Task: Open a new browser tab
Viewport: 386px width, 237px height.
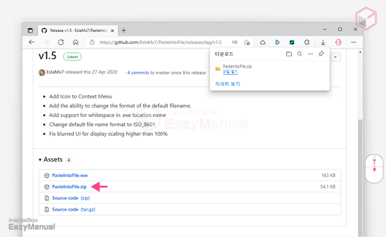Action: tap(124, 30)
